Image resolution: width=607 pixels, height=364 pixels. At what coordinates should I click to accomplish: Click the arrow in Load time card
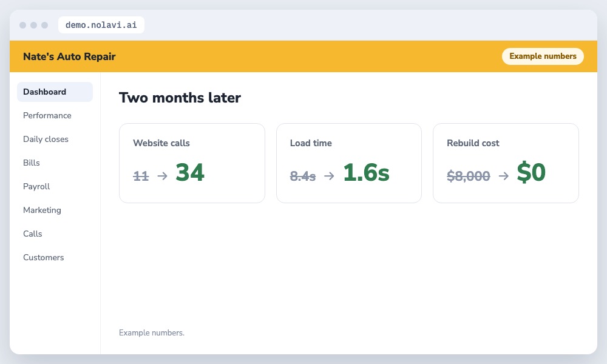pyautogui.click(x=329, y=176)
